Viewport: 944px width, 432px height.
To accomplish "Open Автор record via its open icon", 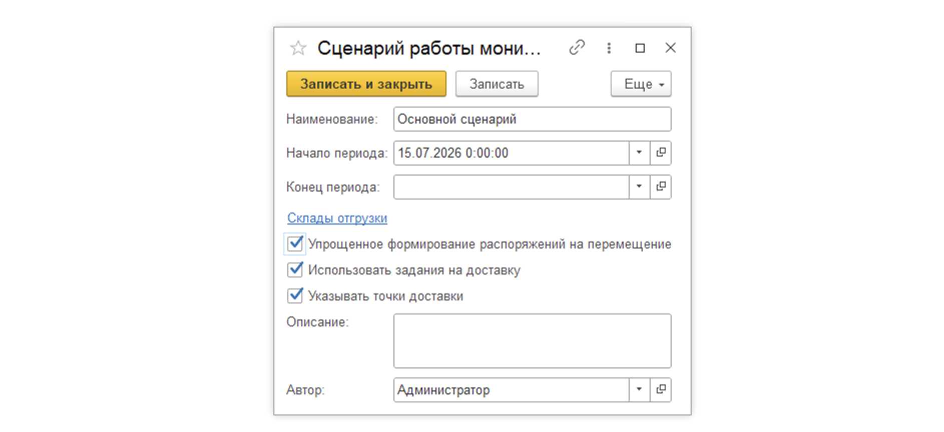I will tap(661, 390).
